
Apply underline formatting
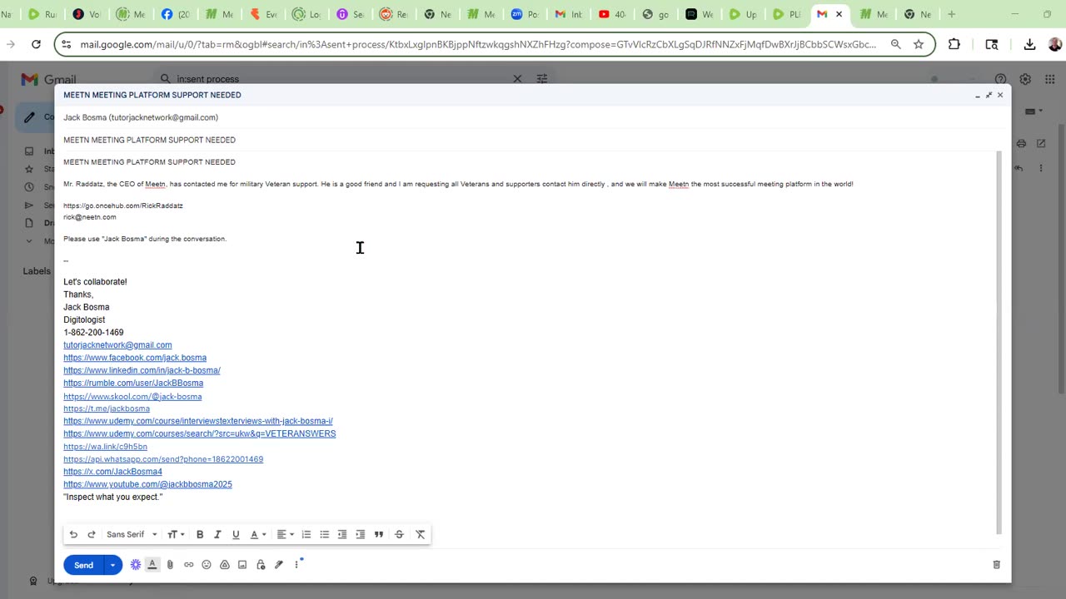pyautogui.click(x=236, y=534)
